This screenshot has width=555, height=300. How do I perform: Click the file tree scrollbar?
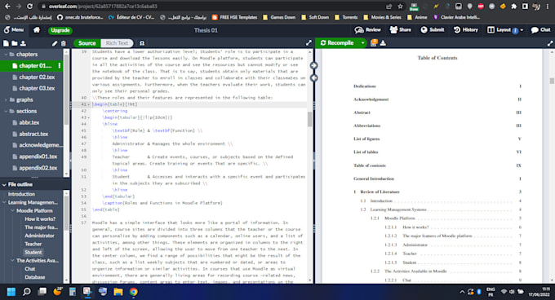tap(67, 90)
